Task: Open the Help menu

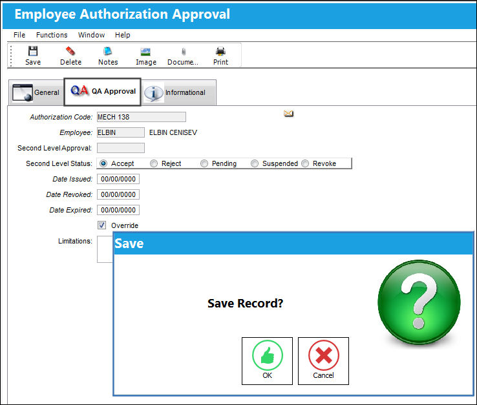Action: coord(122,35)
